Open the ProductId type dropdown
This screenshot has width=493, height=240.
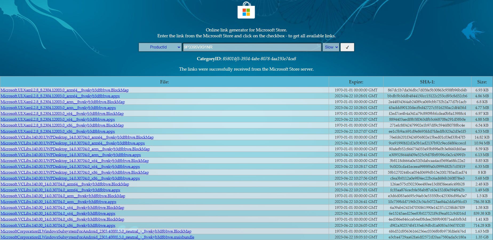160,47
